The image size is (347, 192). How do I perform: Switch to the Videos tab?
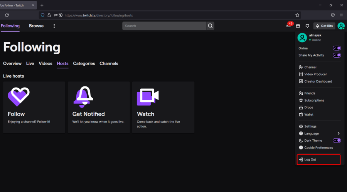pyautogui.click(x=45, y=63)
